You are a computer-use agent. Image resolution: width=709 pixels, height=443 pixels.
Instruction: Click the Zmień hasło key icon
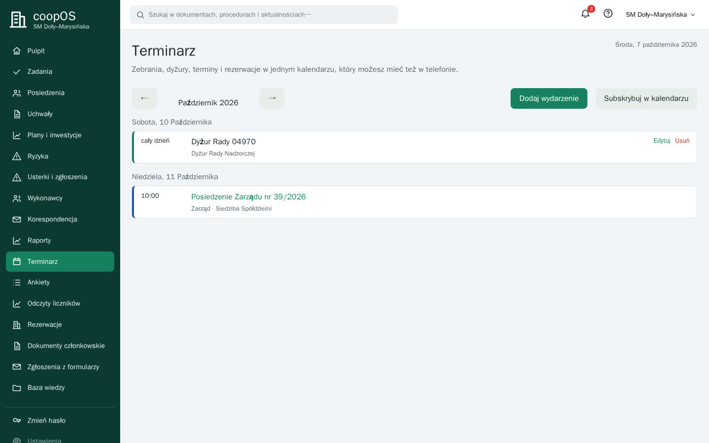coord(17,421)
